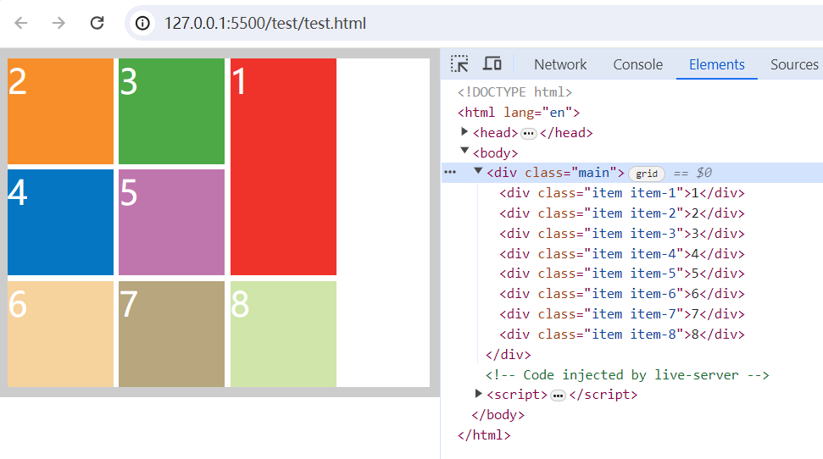Toggle the grid badge overlay

point(647,174)
